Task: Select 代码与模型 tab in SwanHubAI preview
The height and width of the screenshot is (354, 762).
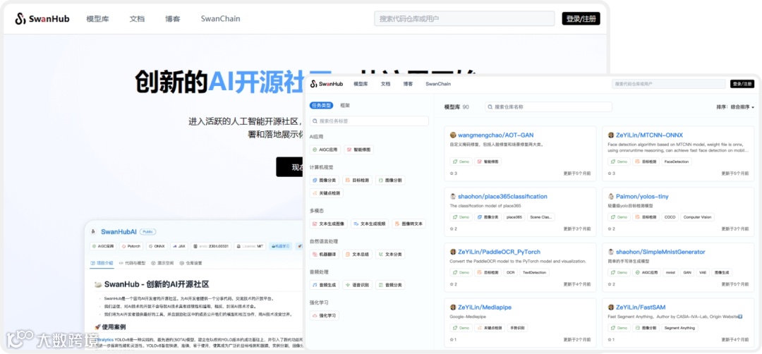Action: (x=132, y=263)
